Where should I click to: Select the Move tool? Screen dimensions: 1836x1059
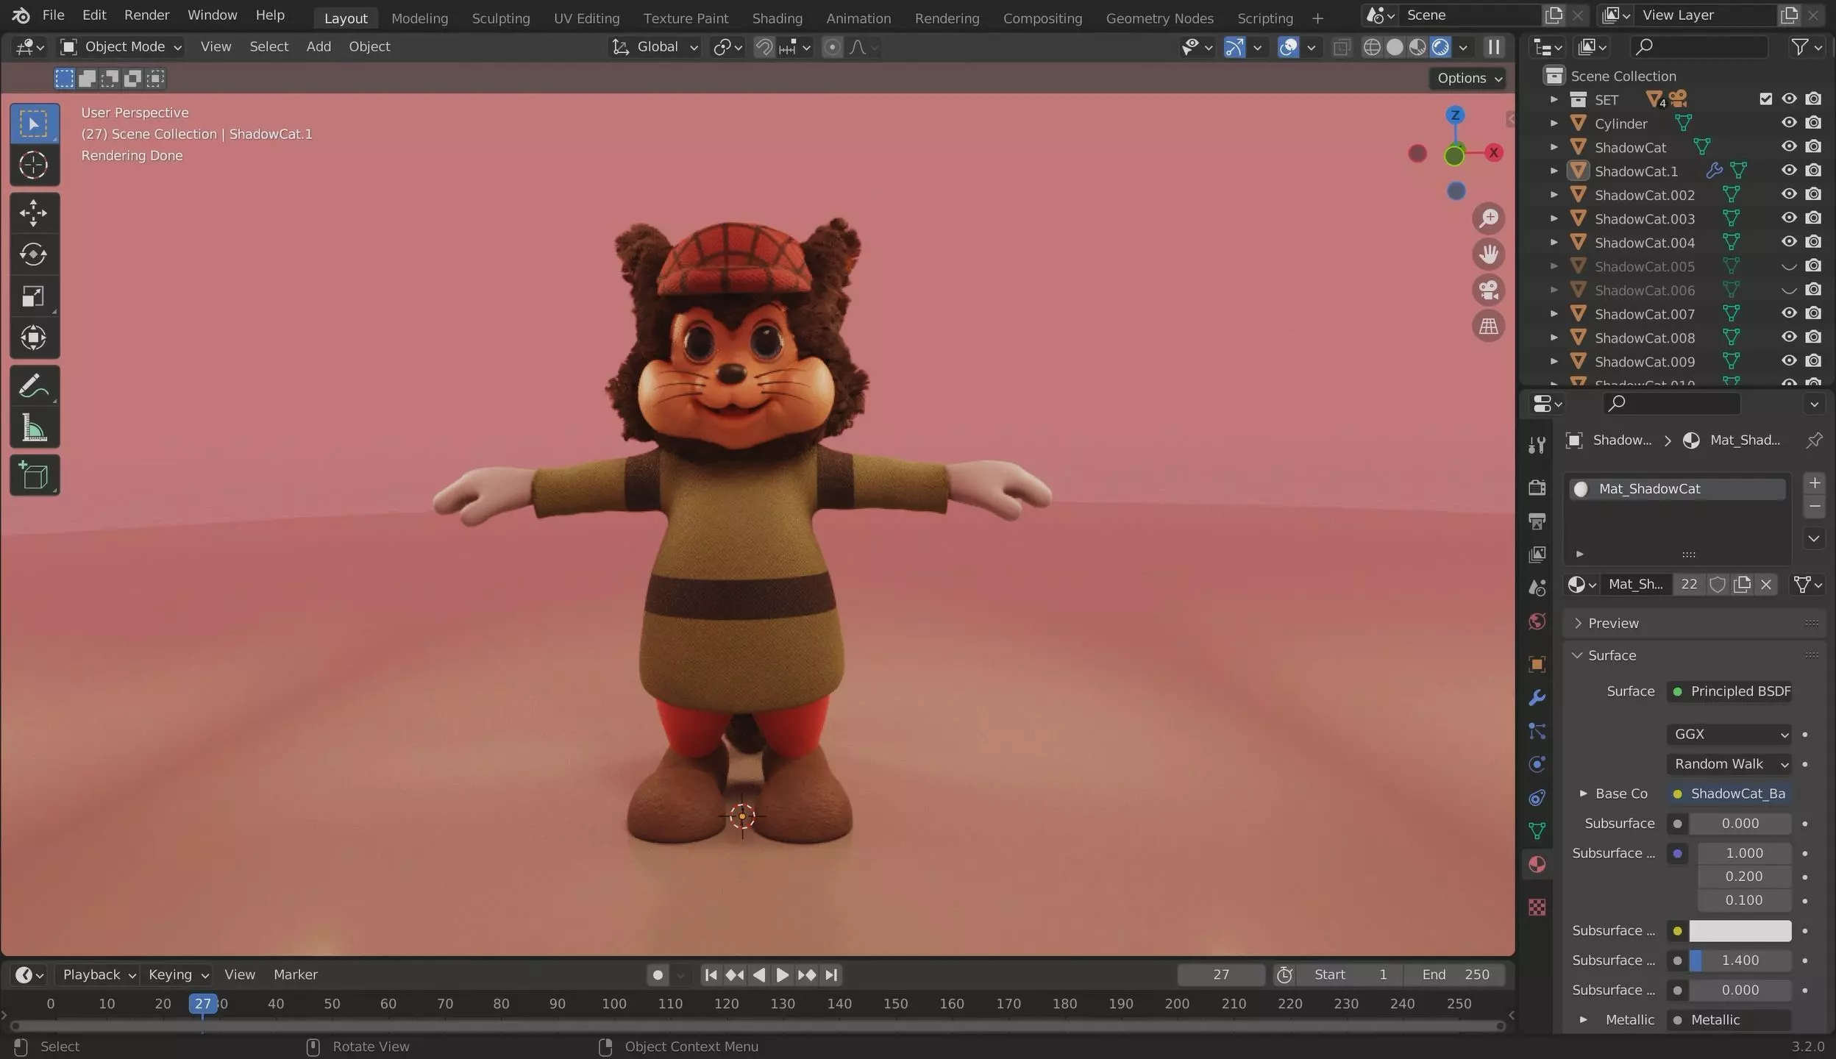33,213
